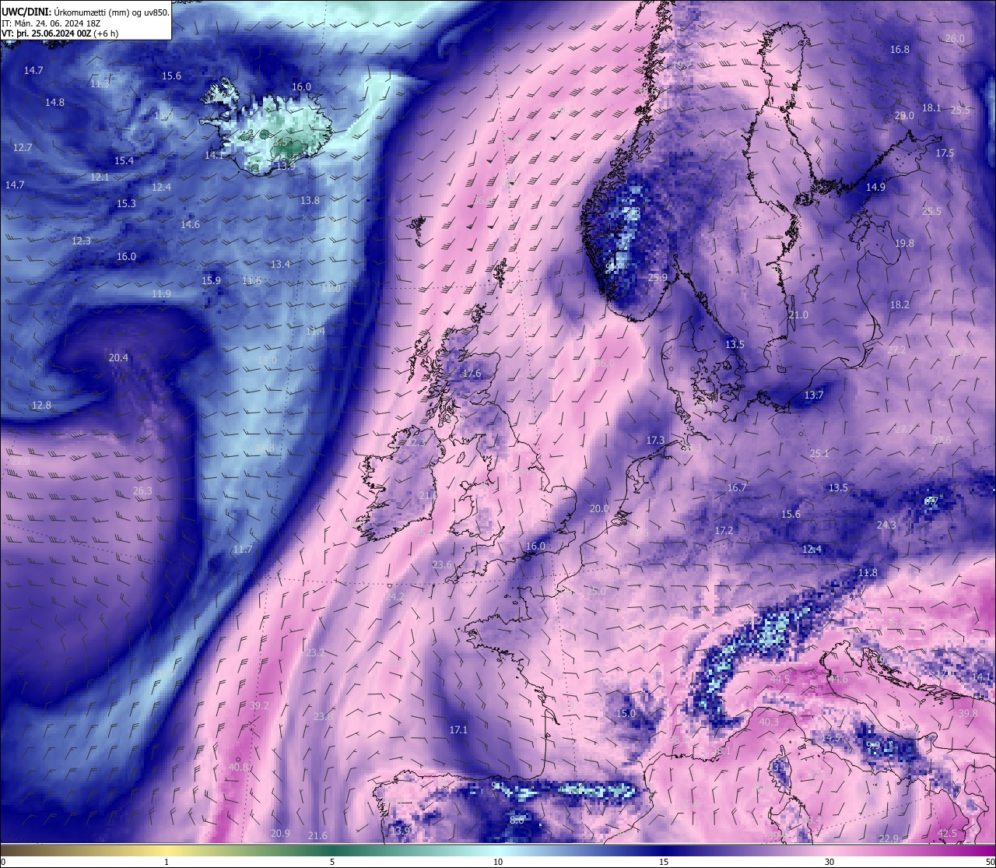Click the 17.3 value near Denmark
This screenshot has width=996, height=868.
coord(656,440)
